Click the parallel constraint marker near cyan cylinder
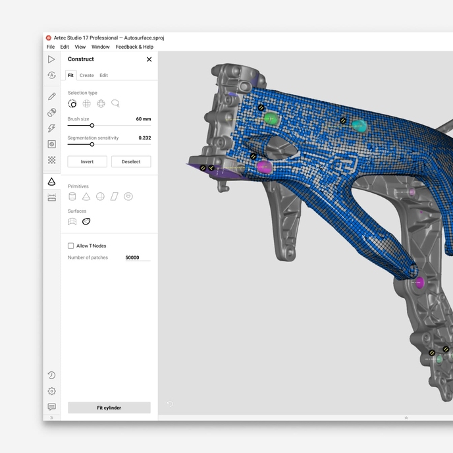The image size is (453, 453). click(x=343, y=120)
